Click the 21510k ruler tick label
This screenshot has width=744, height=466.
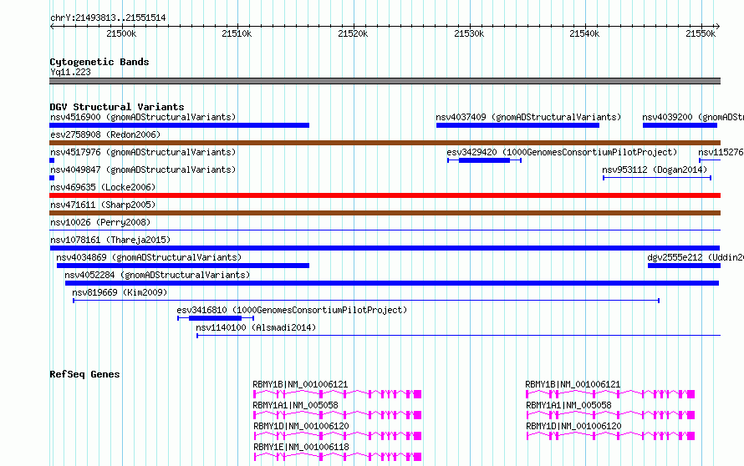pos(237,33)
